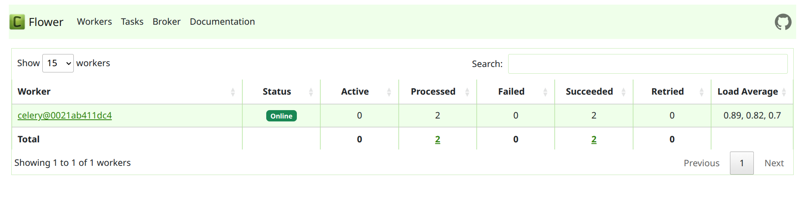Screen dimensions: 805x206
Task: Sort by Succeeded column arrows
Action: coord(623,92)
